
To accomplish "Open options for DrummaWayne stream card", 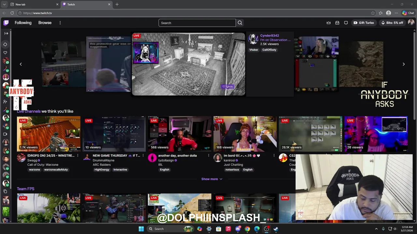I will point(143,156).
